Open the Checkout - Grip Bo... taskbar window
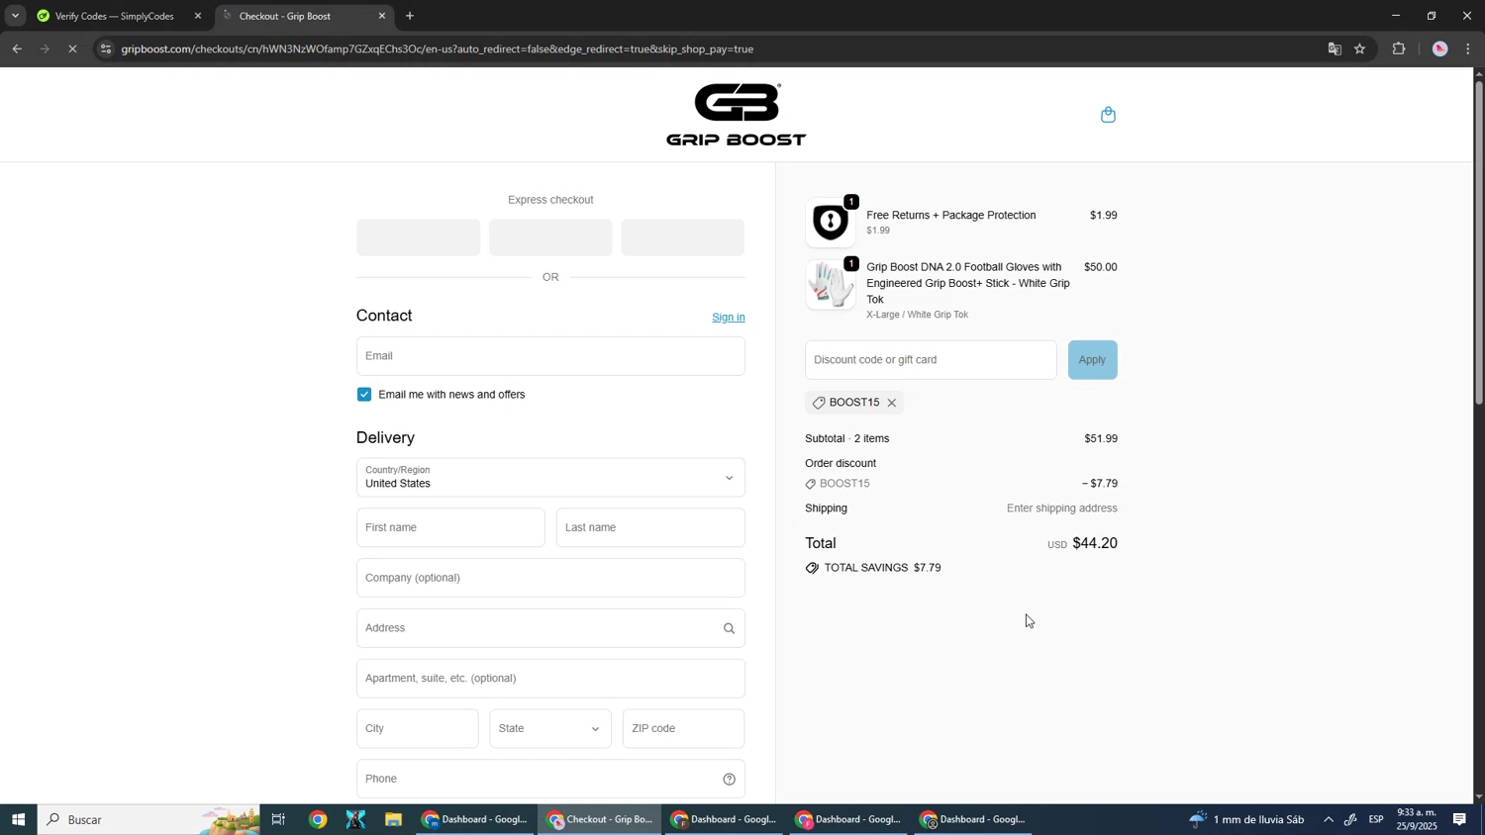 pos(601,819)
